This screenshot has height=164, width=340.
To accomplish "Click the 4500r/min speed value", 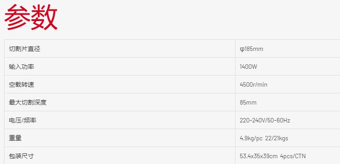I will (x=253, y=84).
